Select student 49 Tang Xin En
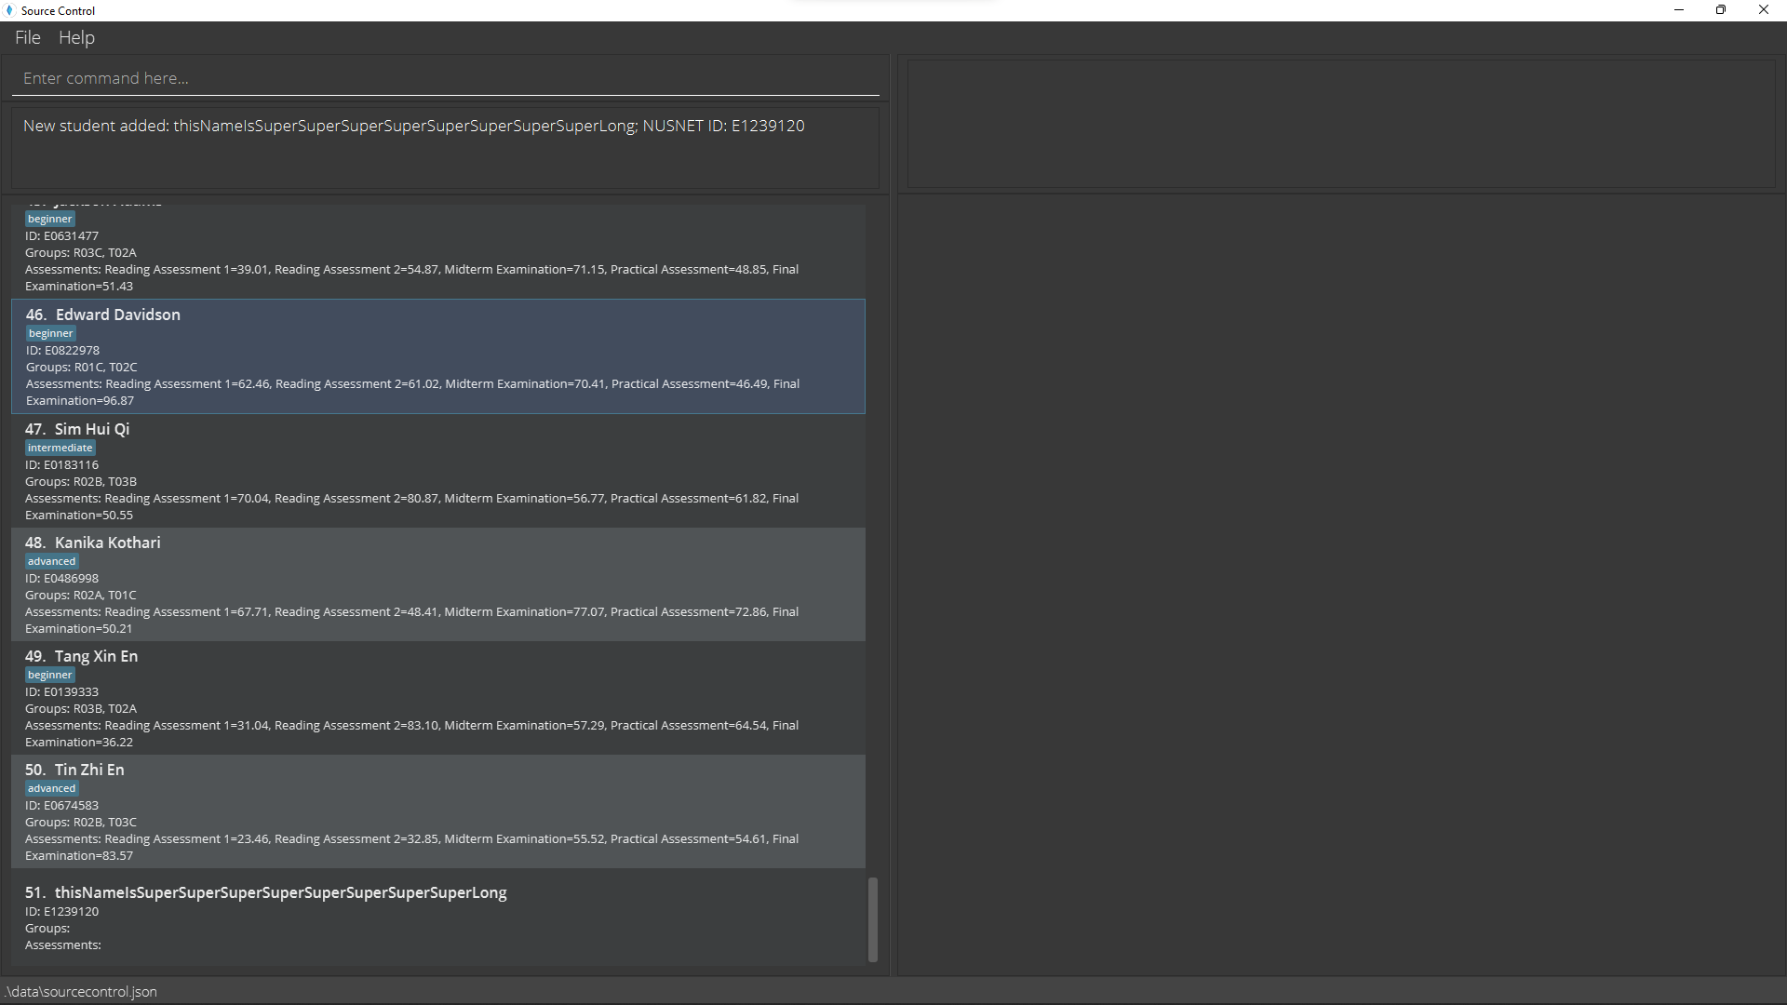The width and height of the screenshot is (1787, 1005). coord(437,698)
